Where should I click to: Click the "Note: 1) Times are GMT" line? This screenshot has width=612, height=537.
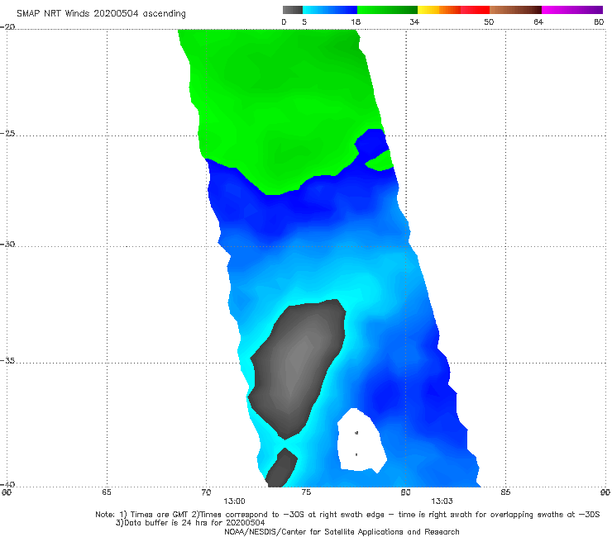click(x=347, y=515)
